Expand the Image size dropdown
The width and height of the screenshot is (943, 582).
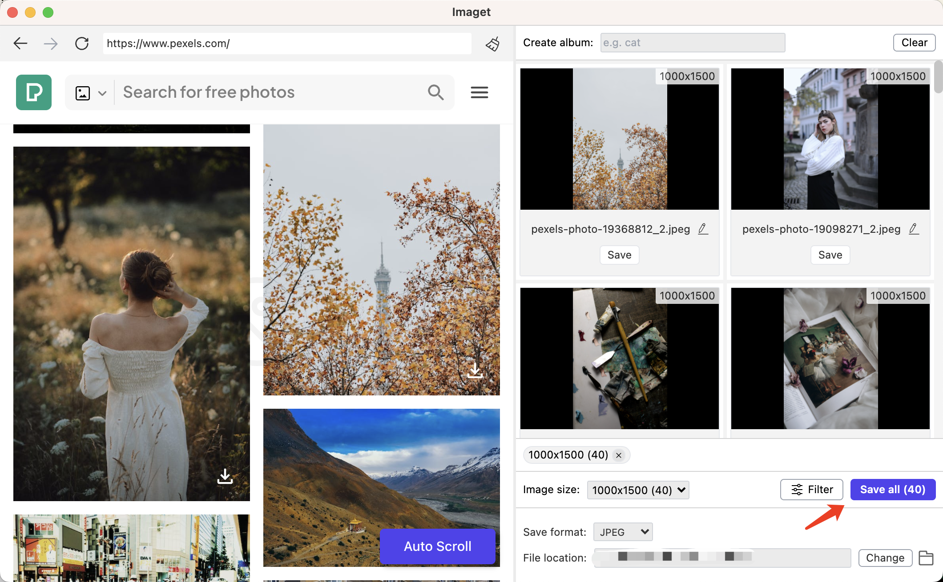(x=638, y=490)
